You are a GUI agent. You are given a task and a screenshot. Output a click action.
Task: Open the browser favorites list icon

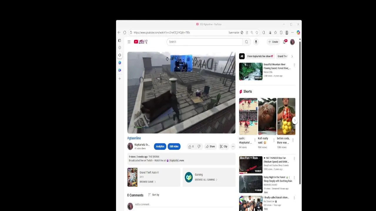click(276, 33)
